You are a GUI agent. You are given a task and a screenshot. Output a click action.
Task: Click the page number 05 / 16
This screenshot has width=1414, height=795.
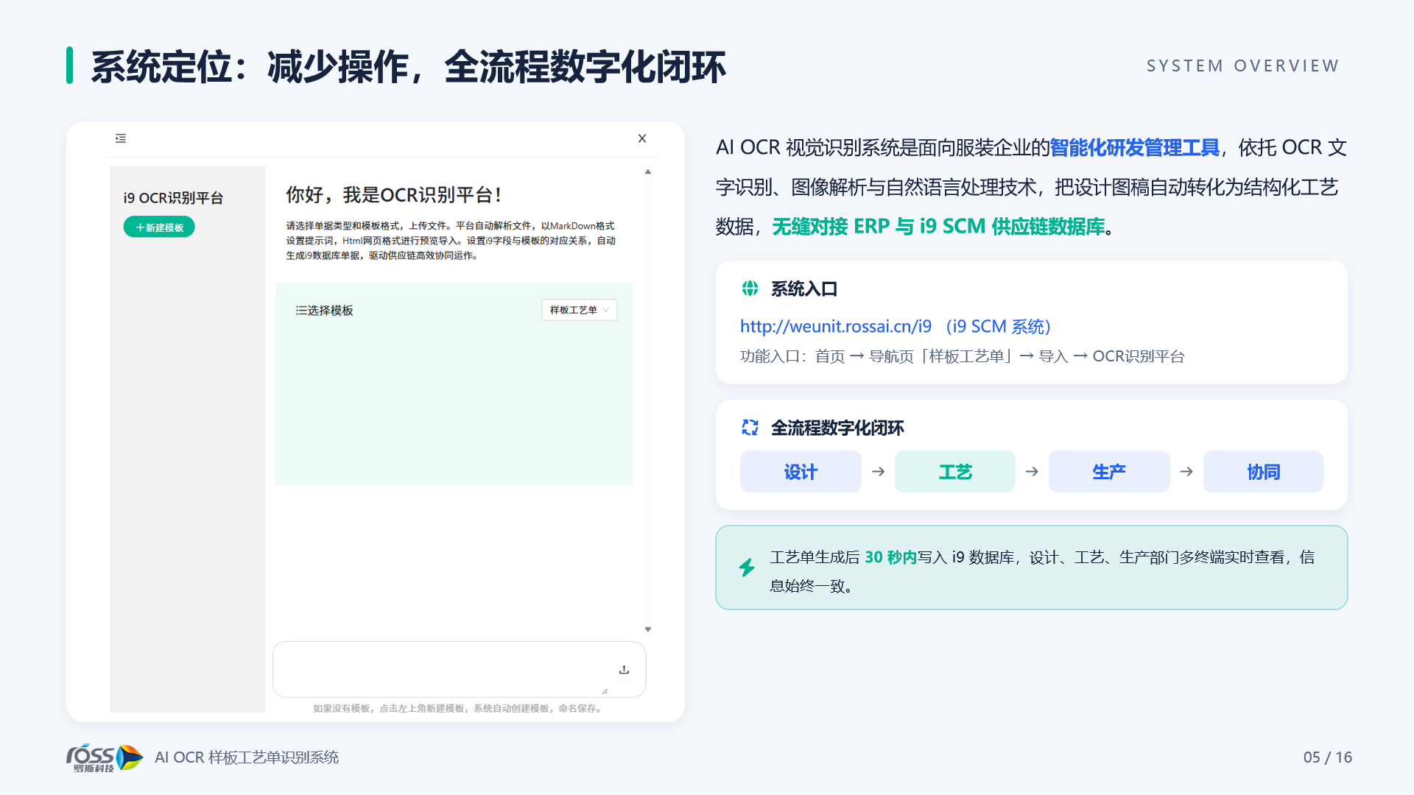(1328, 757)
